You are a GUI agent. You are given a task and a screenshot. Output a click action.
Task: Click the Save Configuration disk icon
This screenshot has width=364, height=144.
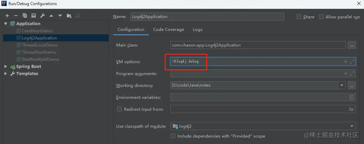pos(33,16)
